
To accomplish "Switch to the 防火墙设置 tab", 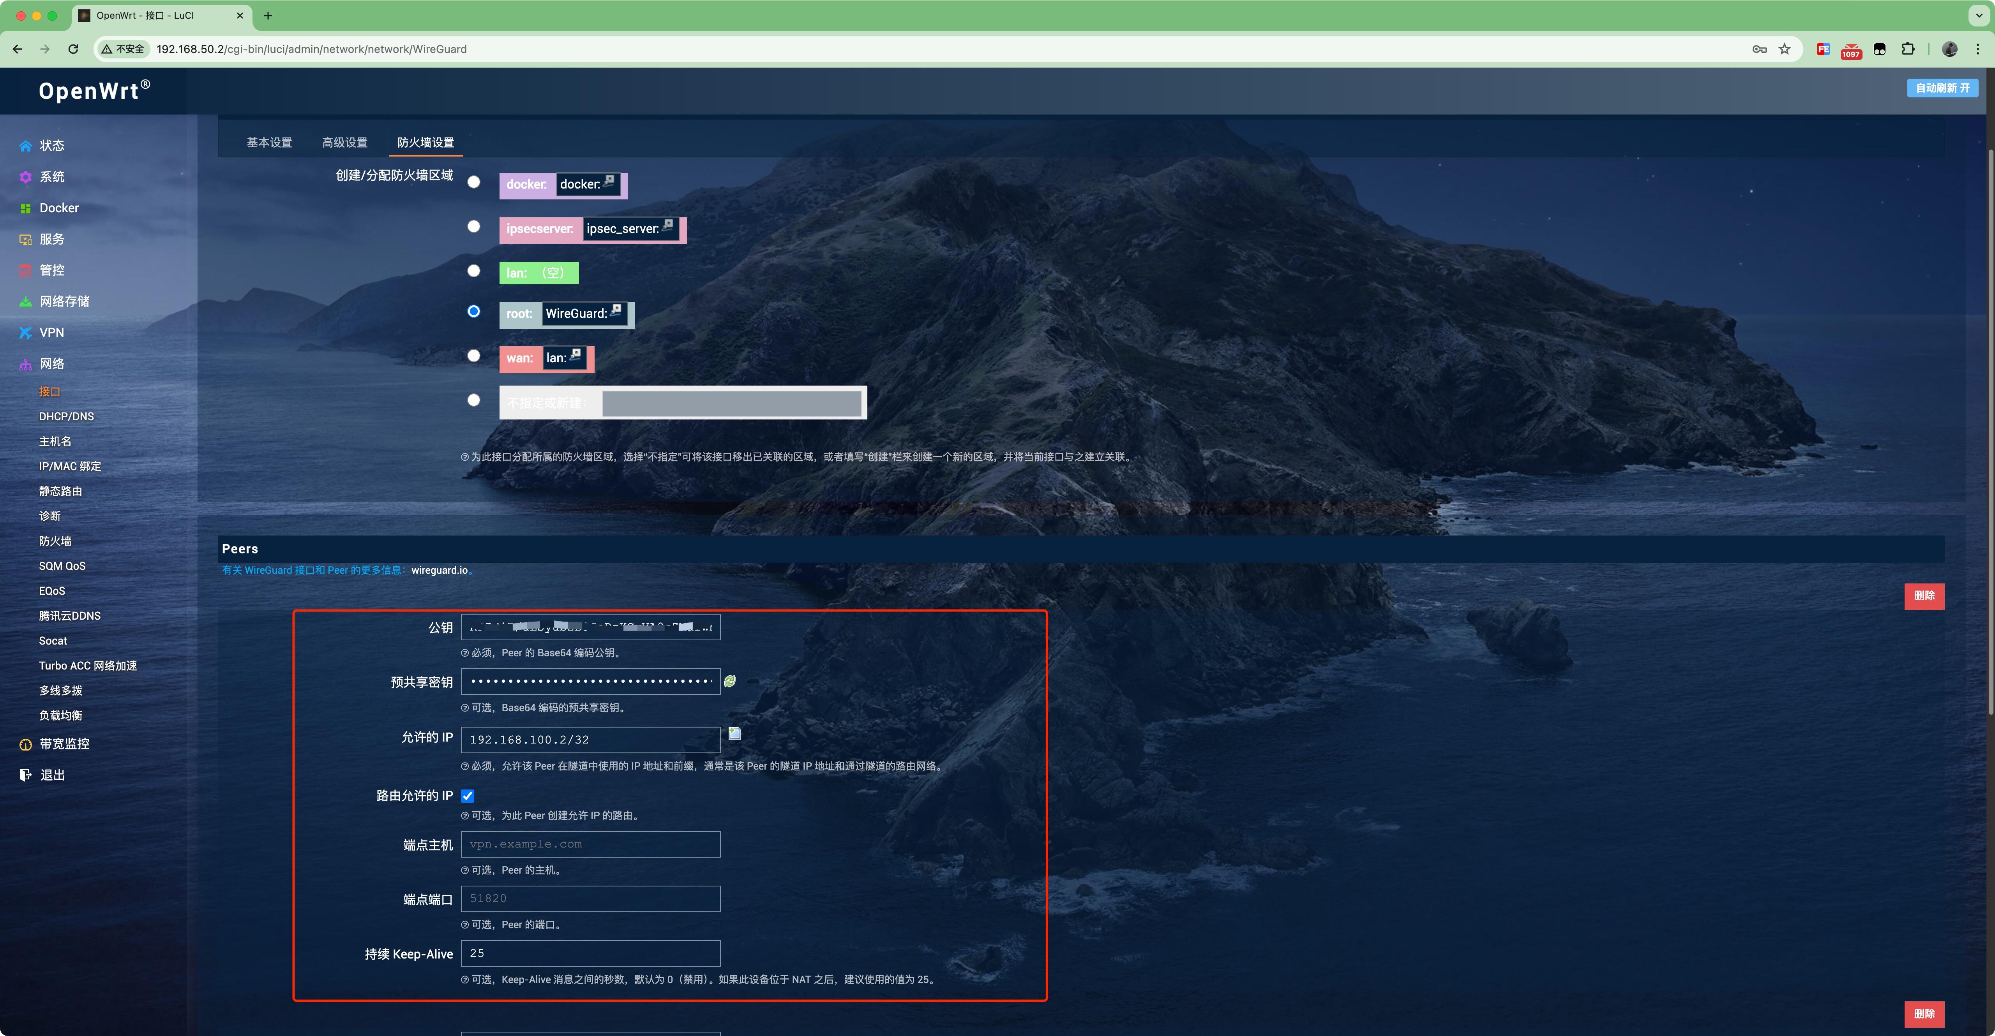I will point(425,143).
